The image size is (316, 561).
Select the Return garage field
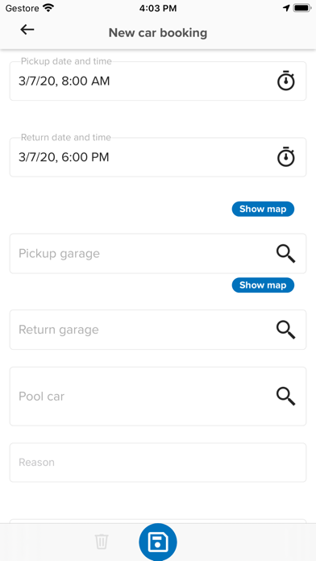[x=158, y=330]
